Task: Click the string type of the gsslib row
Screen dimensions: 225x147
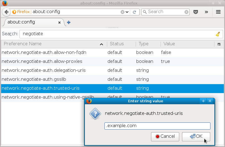Action: point(142,79)
